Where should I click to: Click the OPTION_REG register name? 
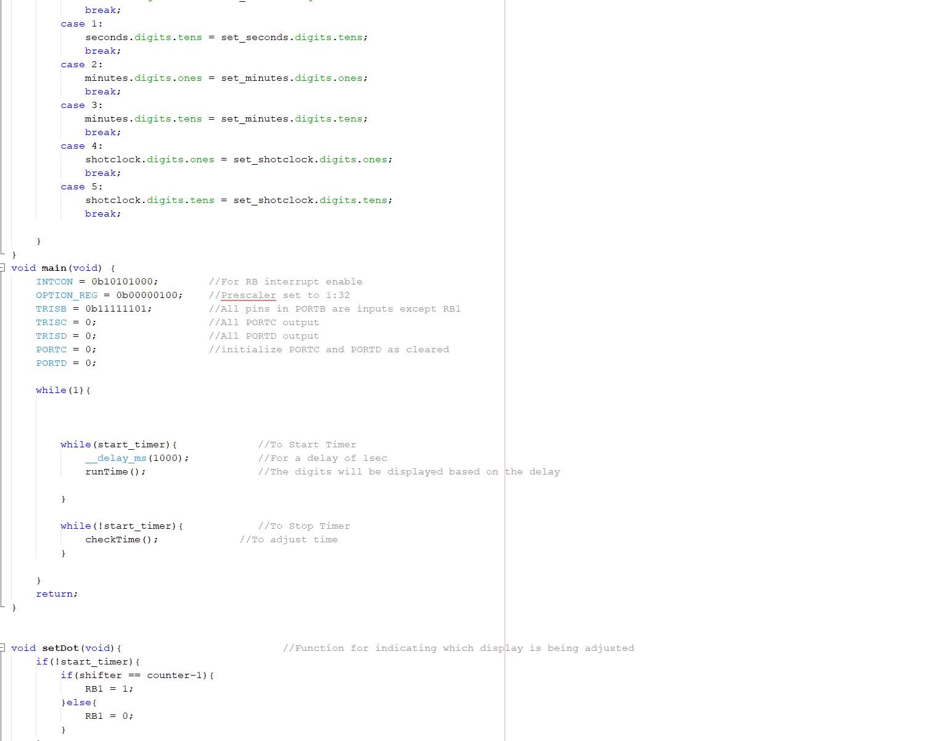click(67, 296)
